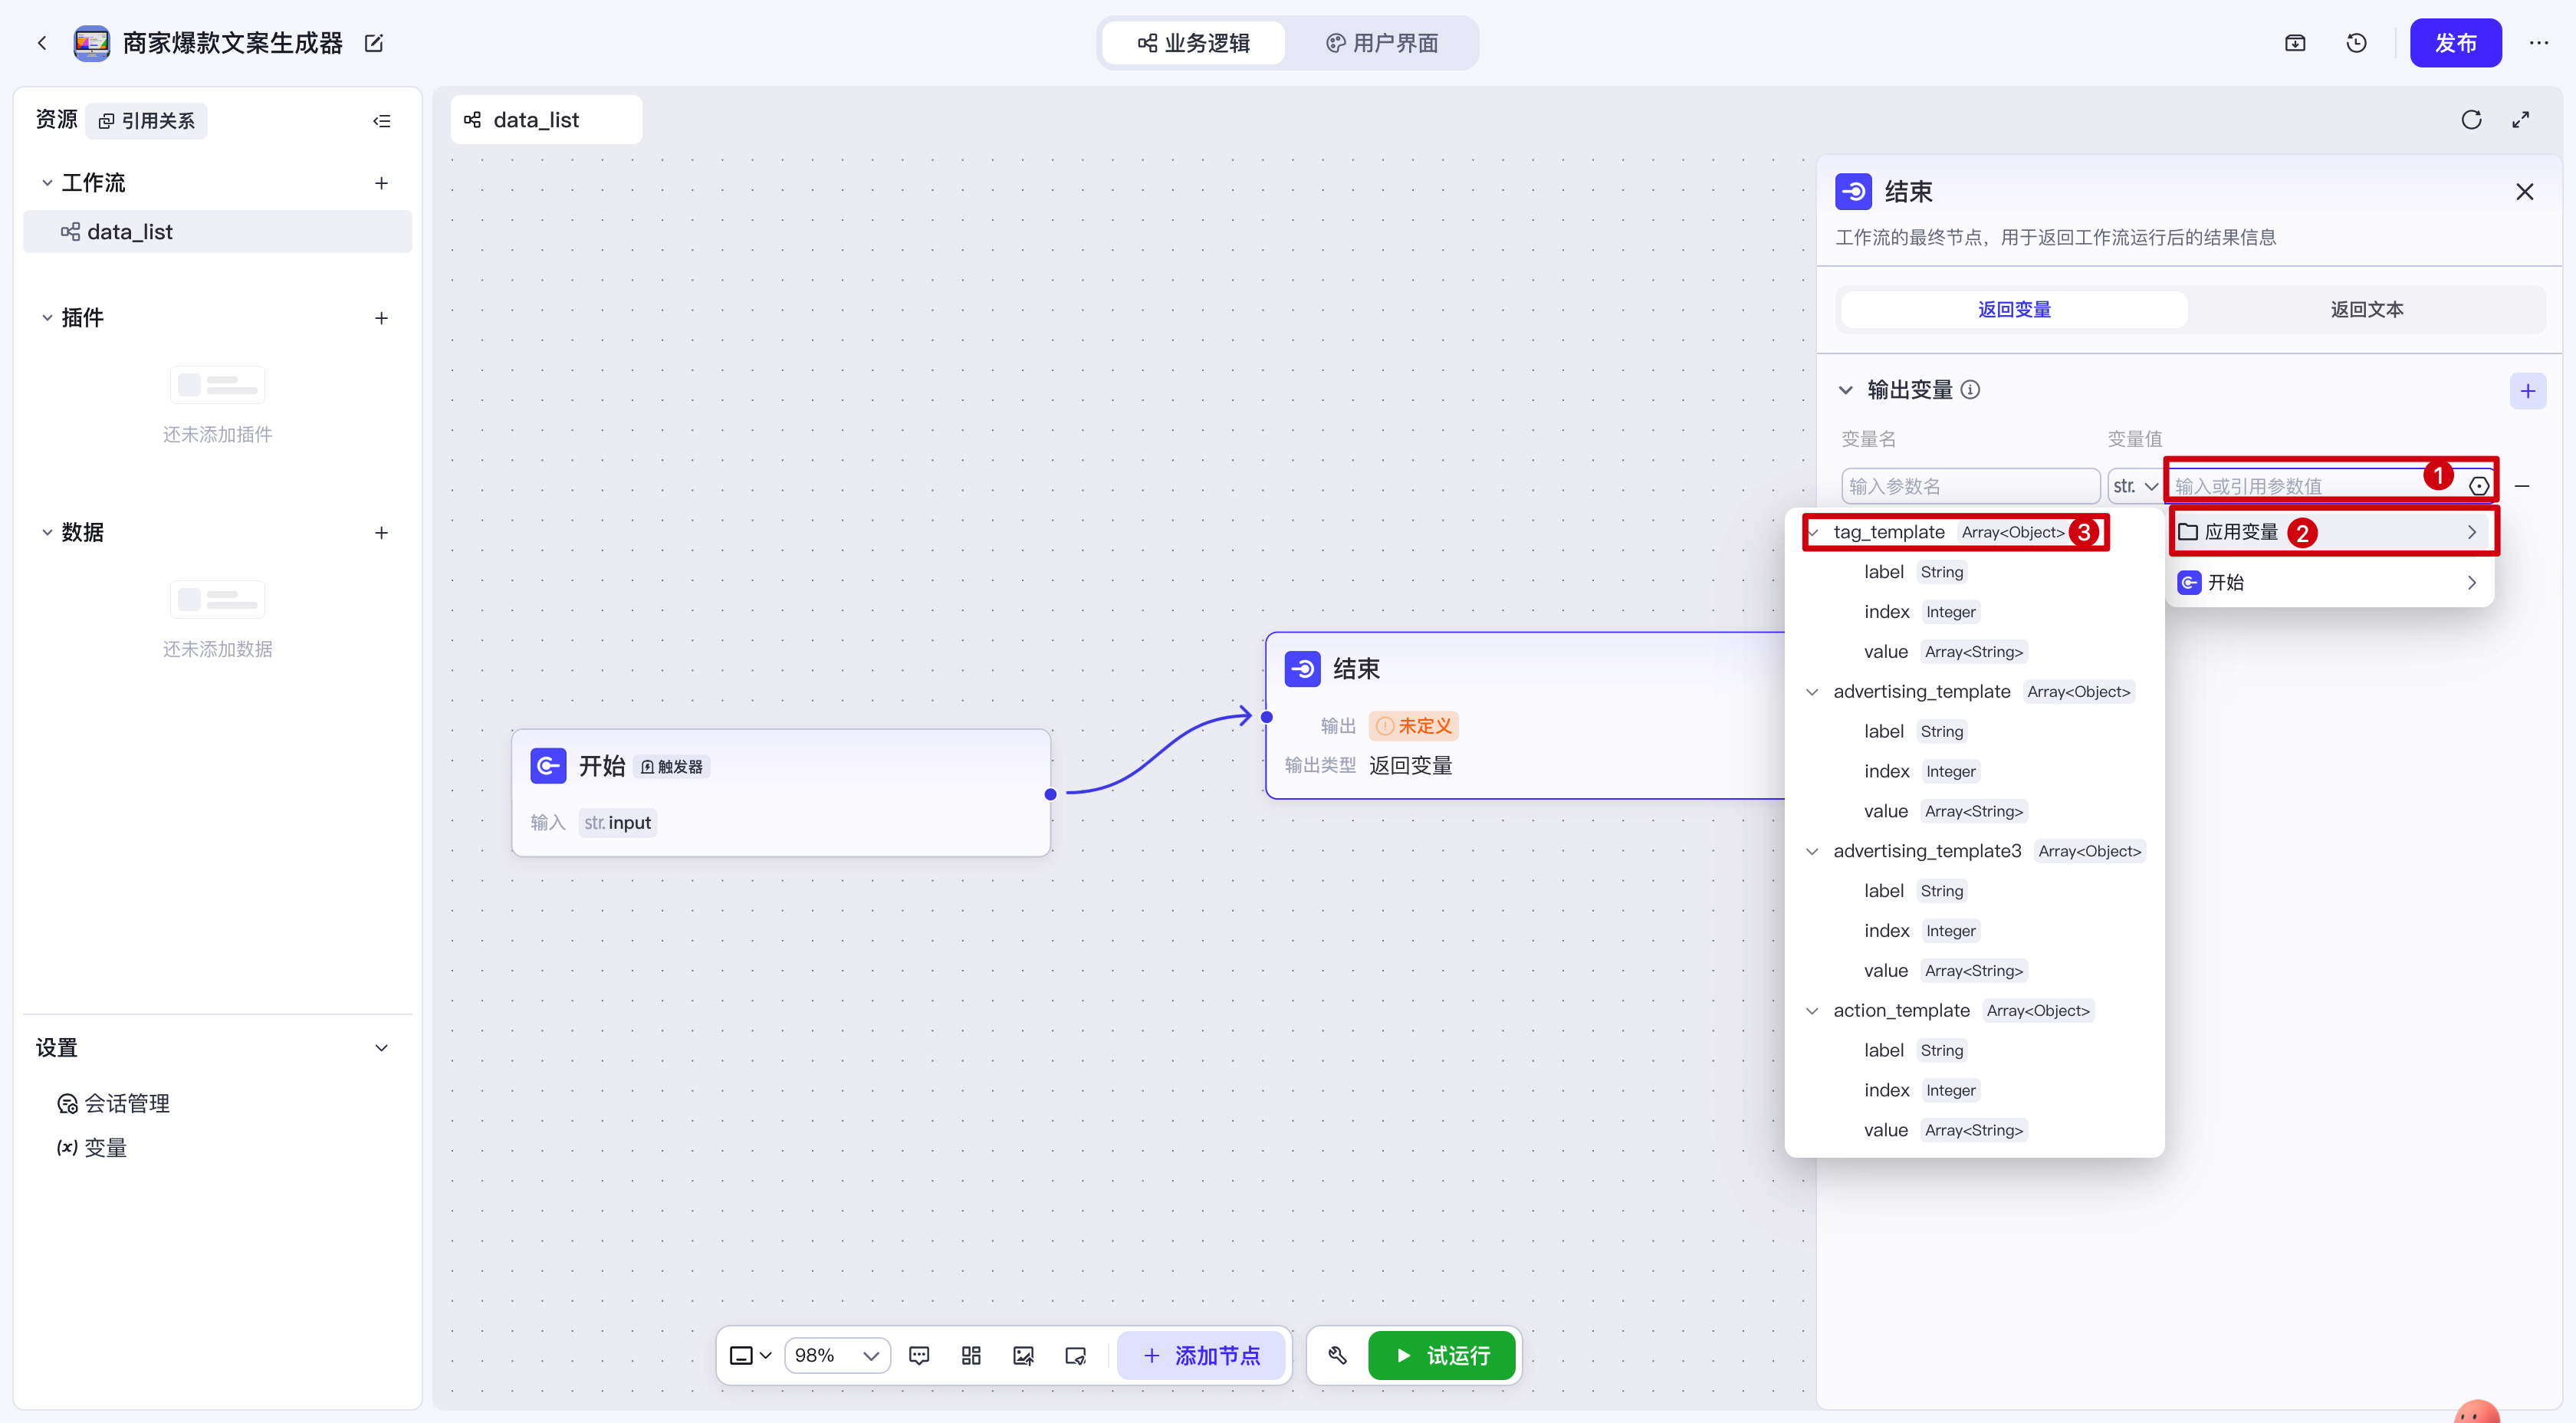Open the str. type dropdown

[x=2134, y=486]
